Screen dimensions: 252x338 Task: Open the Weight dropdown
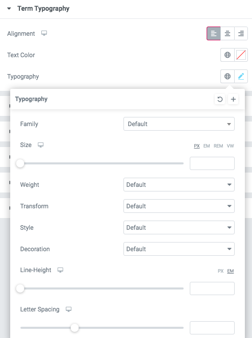coord(179,184)
